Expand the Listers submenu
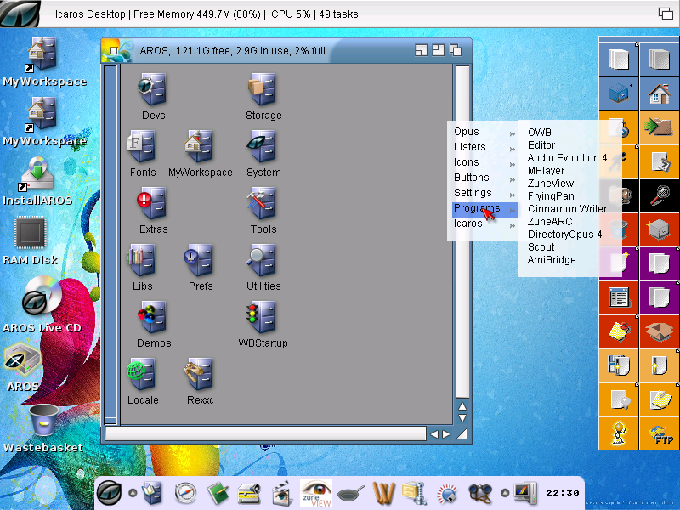Image resolution: width=680 pixels, height=510 pixels. point(483,147)
